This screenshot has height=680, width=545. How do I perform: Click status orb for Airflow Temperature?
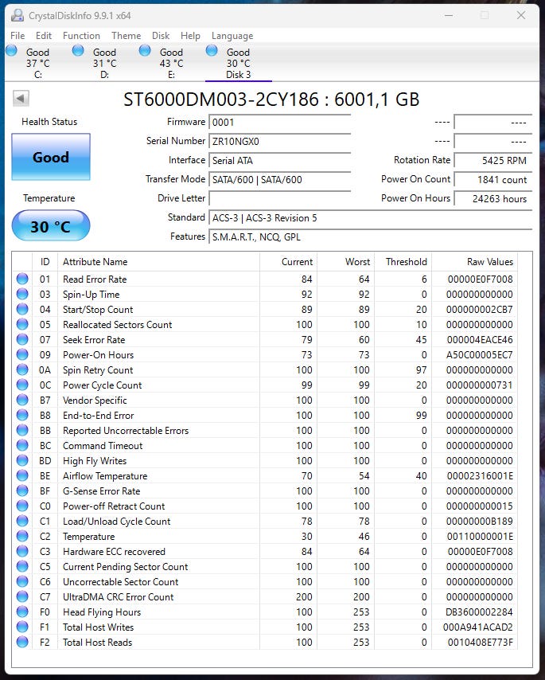tap(22, 475)
